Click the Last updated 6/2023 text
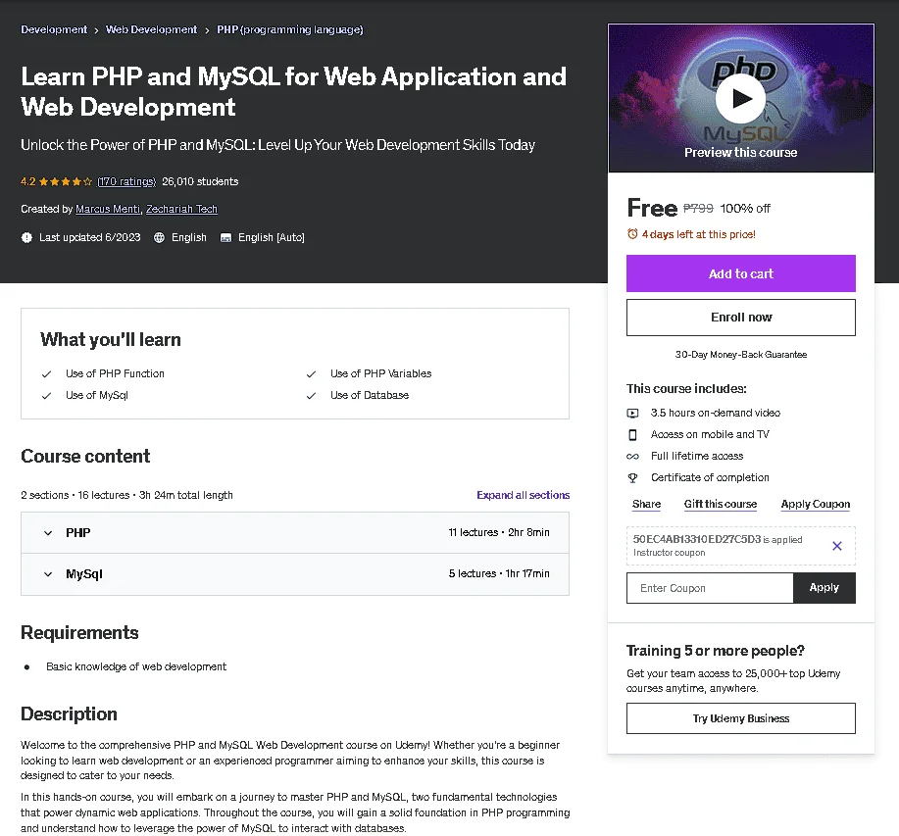899x836 pixels. (x=89, y=237)
